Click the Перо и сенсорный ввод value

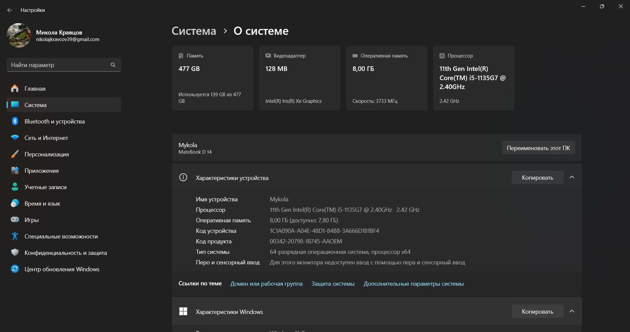[367, 262]
